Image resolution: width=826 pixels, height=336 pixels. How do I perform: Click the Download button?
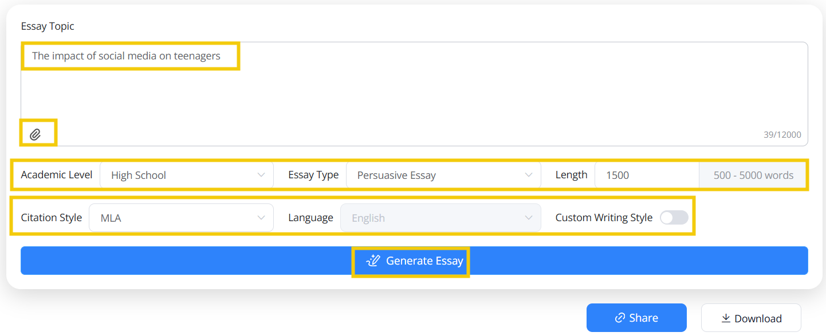751,318
